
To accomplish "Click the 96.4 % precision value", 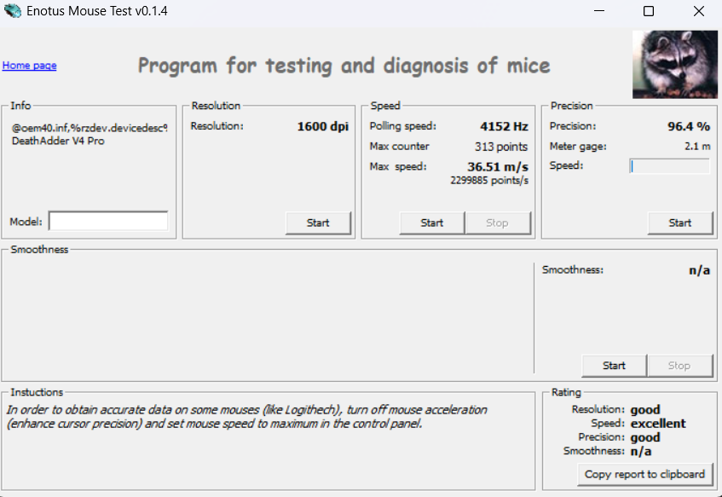I will click(689, 126).
